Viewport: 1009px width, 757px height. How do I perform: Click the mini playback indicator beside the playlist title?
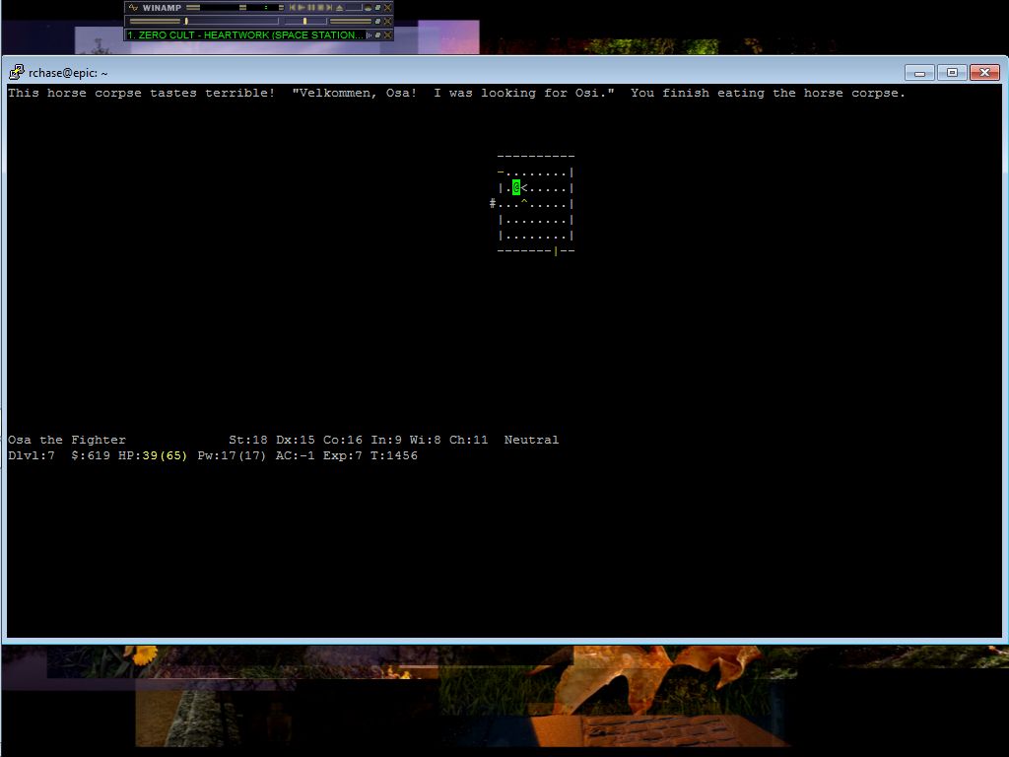pos(370,34)
